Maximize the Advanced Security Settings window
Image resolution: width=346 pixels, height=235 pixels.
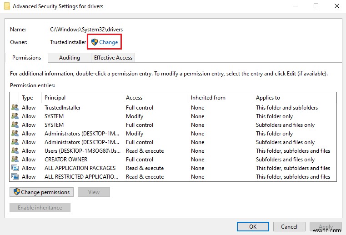click(316, 6)
